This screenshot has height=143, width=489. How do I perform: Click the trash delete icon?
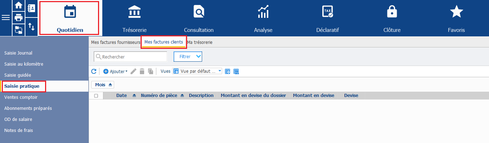click(x=142, y=71)
